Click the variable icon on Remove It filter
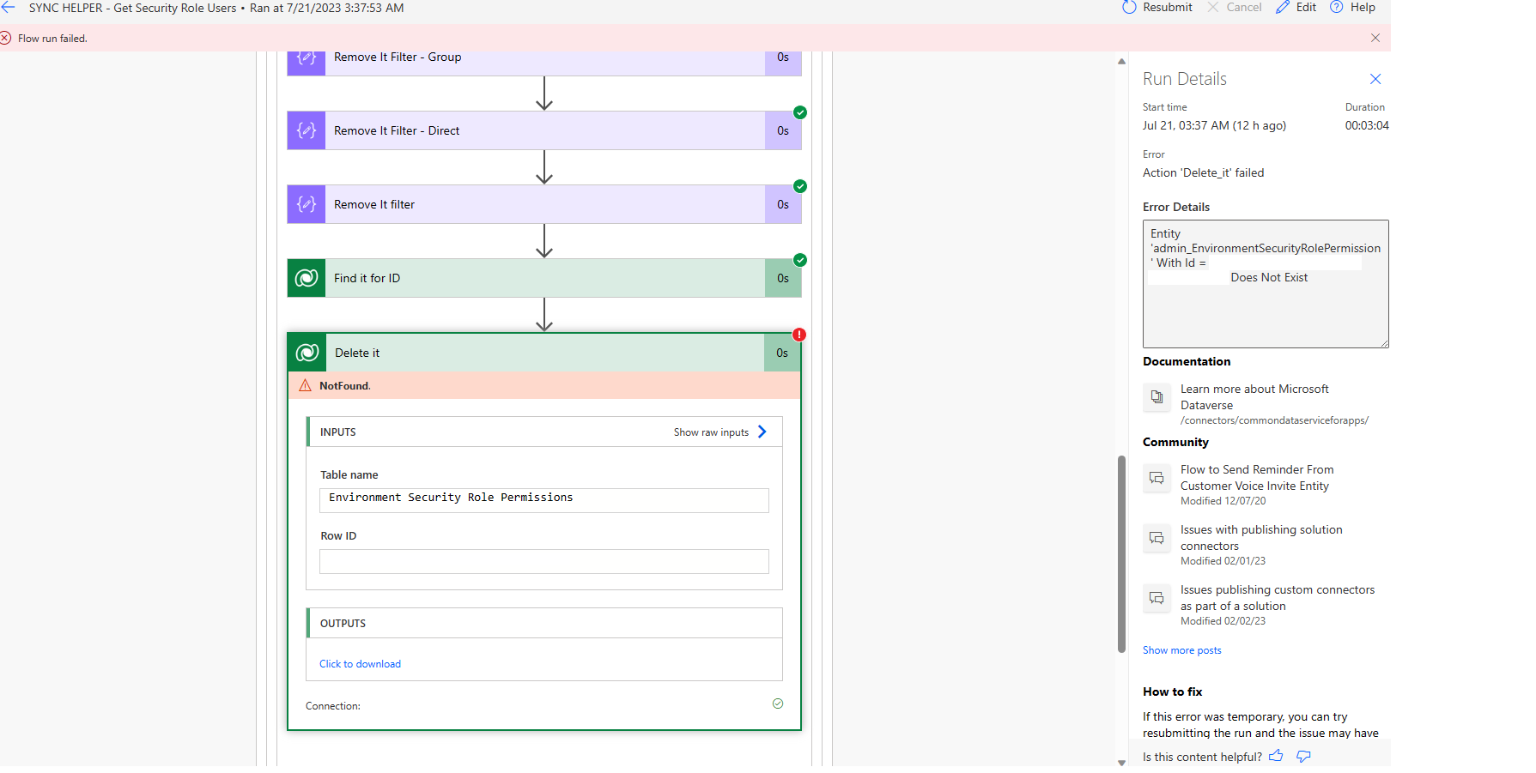The height and width of the screenshot is (773, 1536). [x=306, y=204]
